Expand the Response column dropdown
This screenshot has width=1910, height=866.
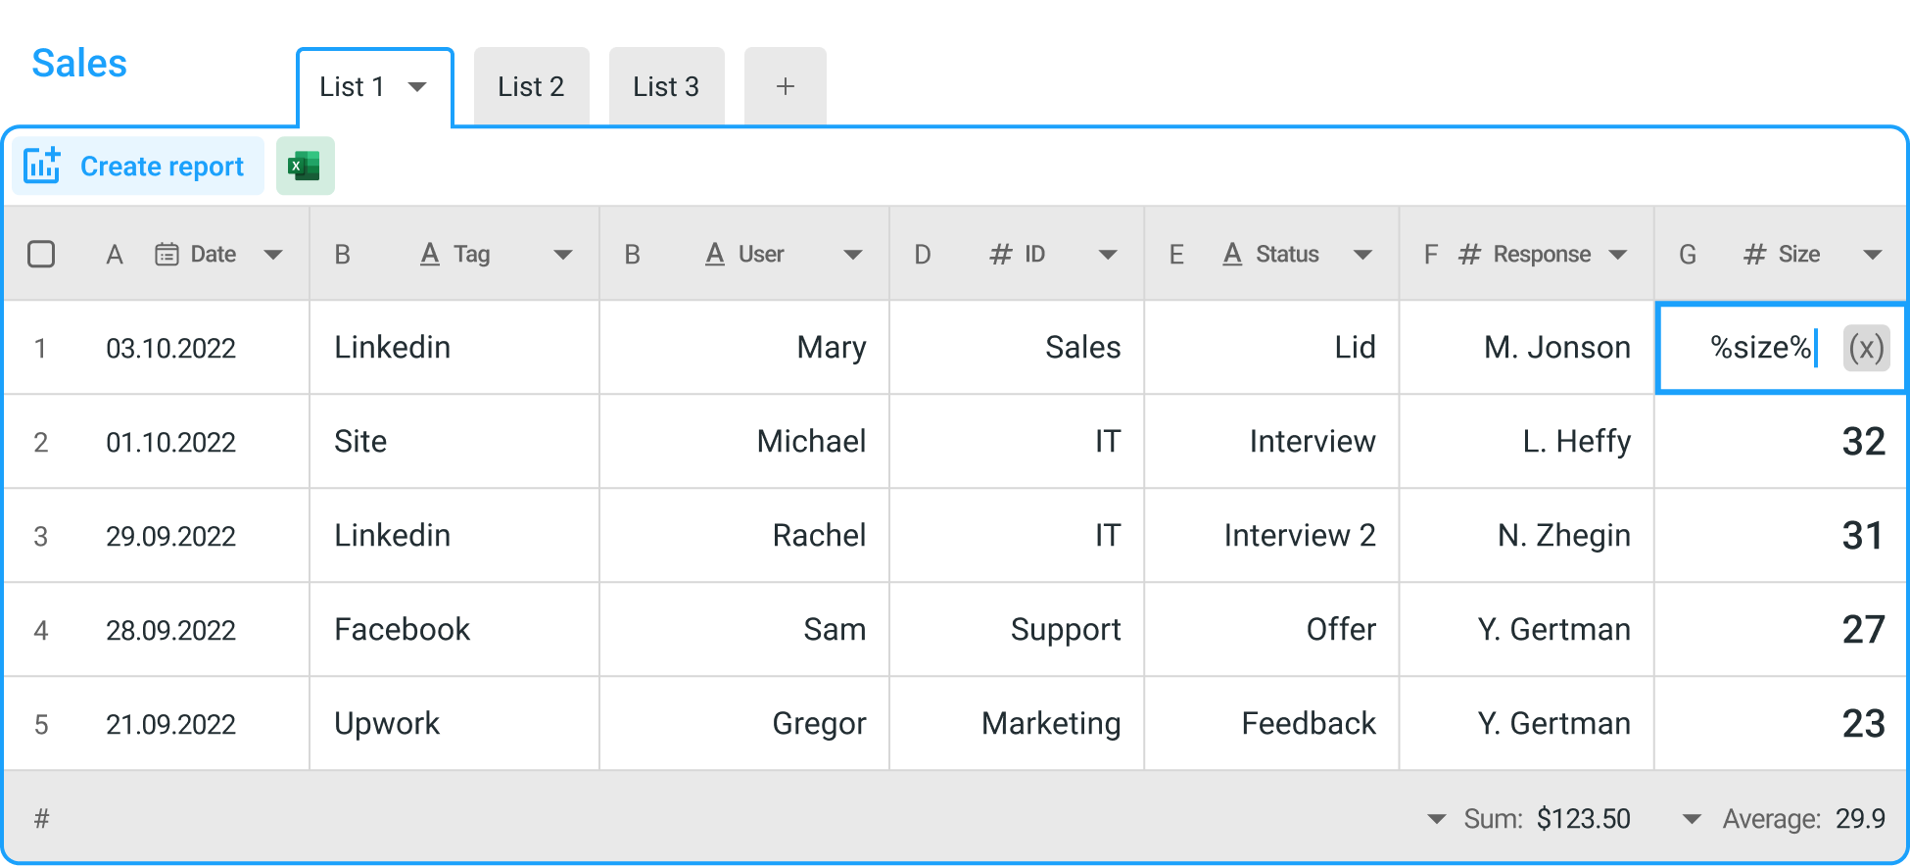click(1618, 255)
